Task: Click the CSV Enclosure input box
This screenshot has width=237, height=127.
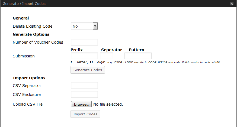Action: 84,95
